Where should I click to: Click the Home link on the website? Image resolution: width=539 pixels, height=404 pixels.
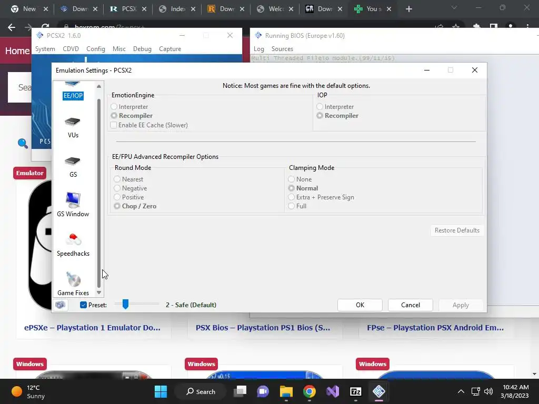pyautogui.click(x=17, y=51)
